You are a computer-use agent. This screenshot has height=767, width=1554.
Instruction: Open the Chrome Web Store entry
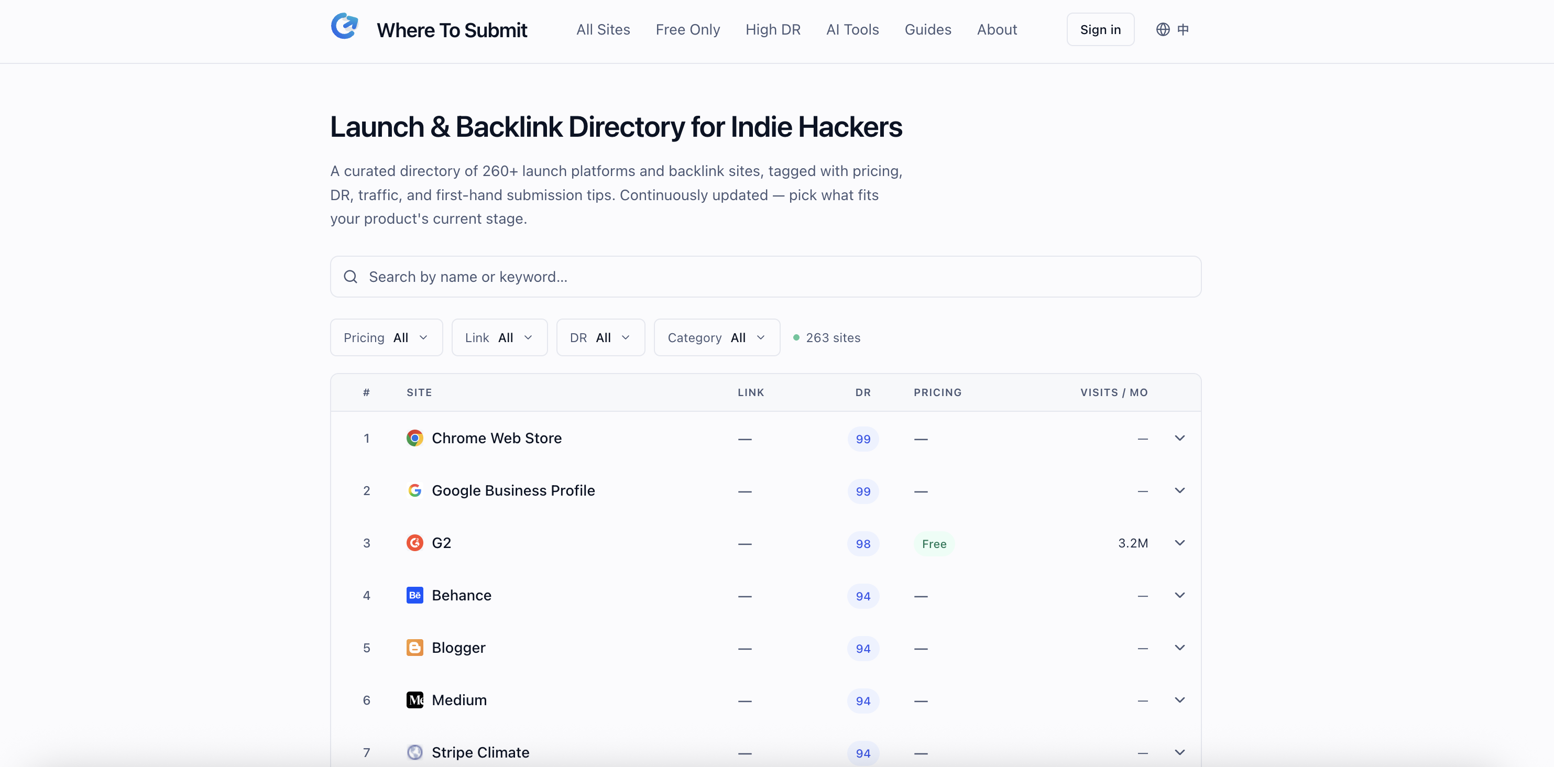(497, 438)
